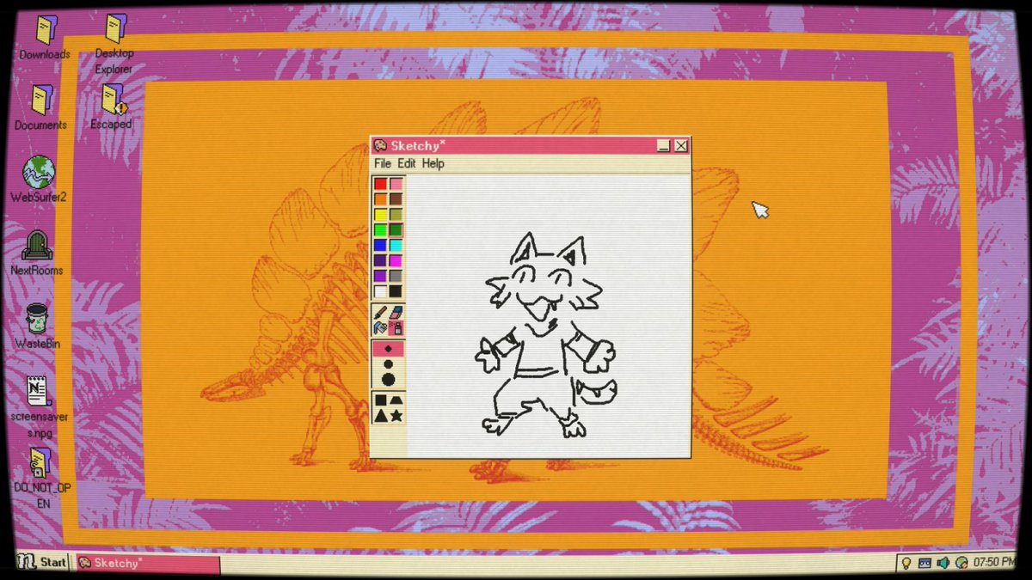Choose the smallest brush size dot
The height and width of the screenshot is (580, 1032).
coord(388,348)
